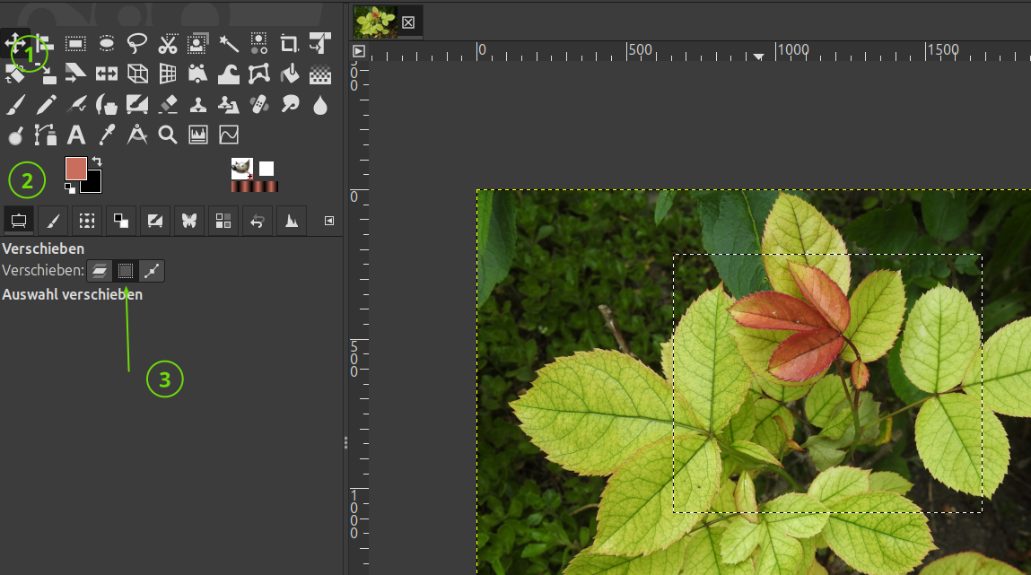The image size is (1031, 575).
Task: Select the Blur/Sharpen droplet tool
Action: (x=320, y=104)
